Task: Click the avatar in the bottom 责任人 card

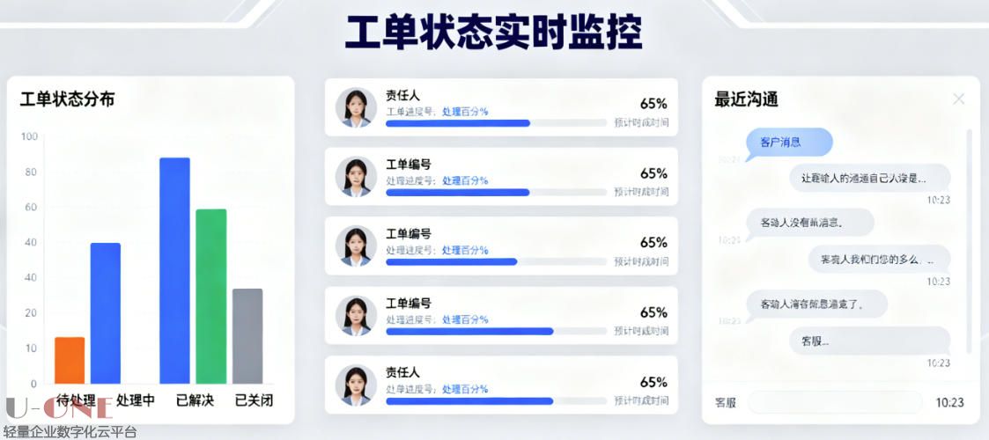Action: [356, 385]
